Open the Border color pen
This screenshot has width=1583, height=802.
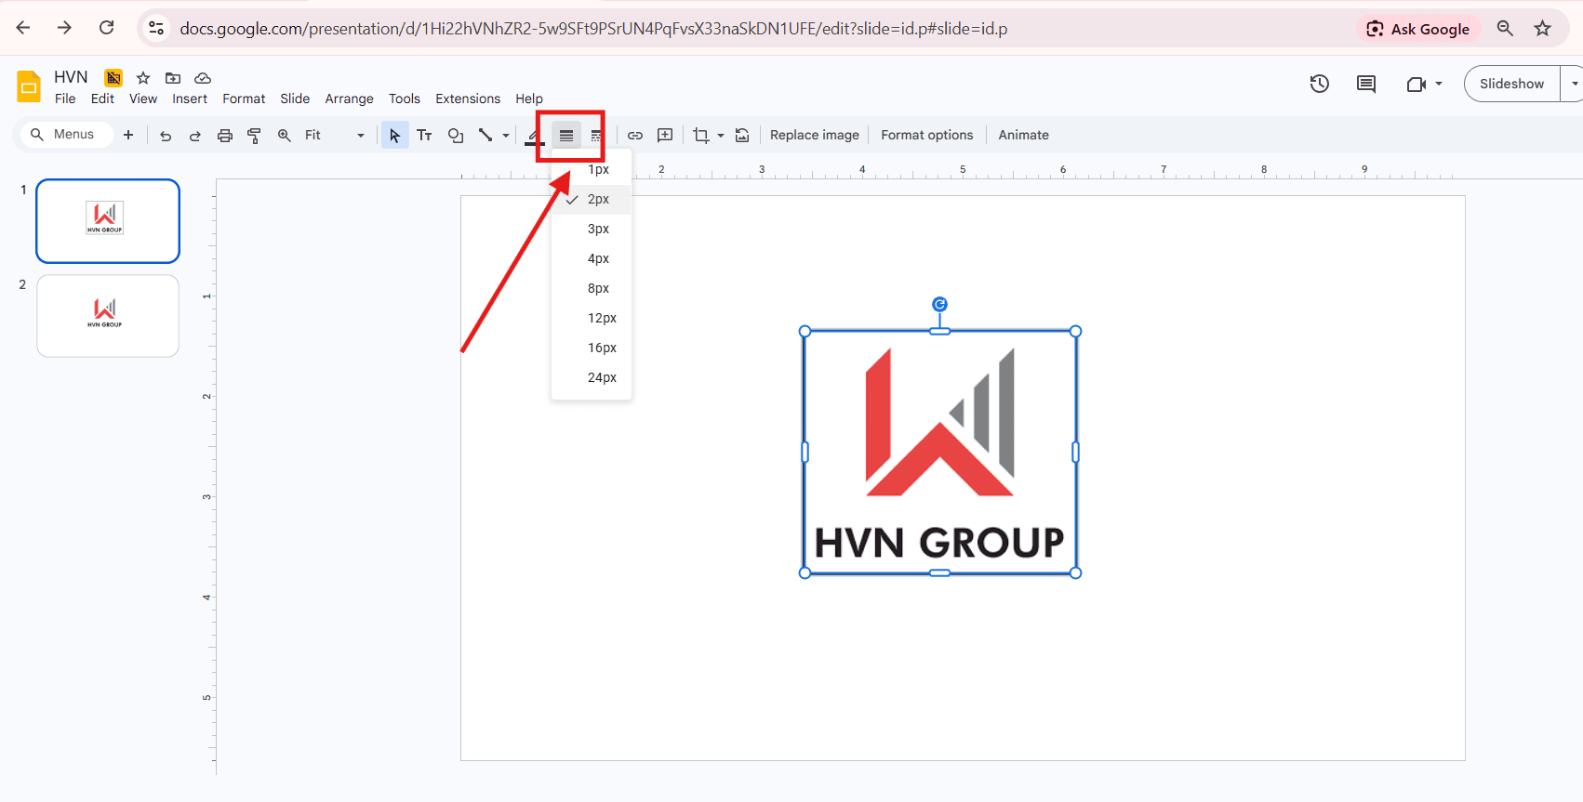click(x=534, y=137)
